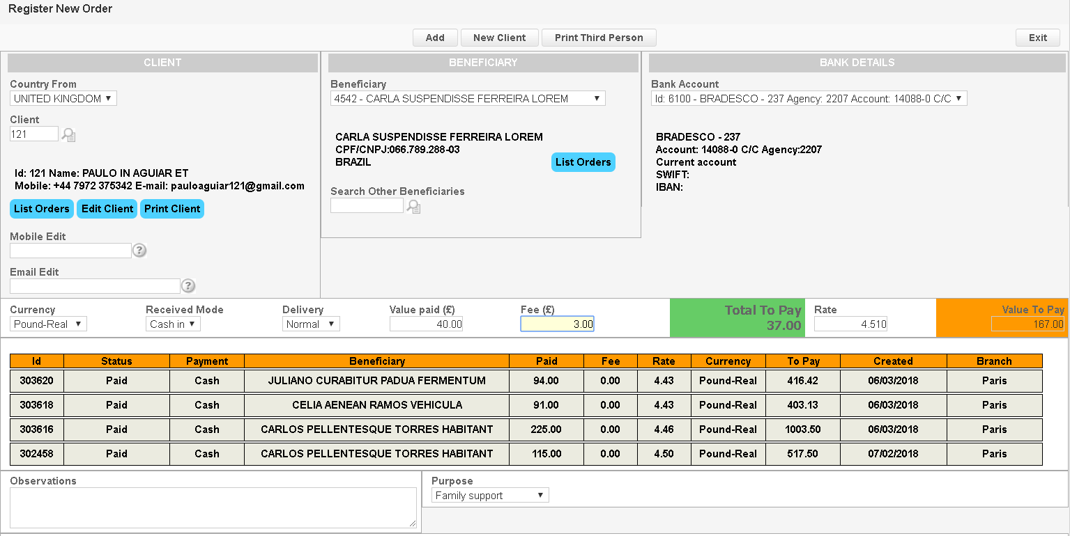
Task: Change the Currency Pound-Real dropdown
Action: [48, 324]
